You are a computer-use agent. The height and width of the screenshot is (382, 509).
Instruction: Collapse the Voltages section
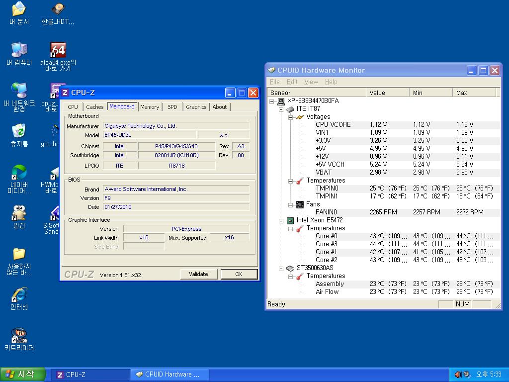[290, 117]
